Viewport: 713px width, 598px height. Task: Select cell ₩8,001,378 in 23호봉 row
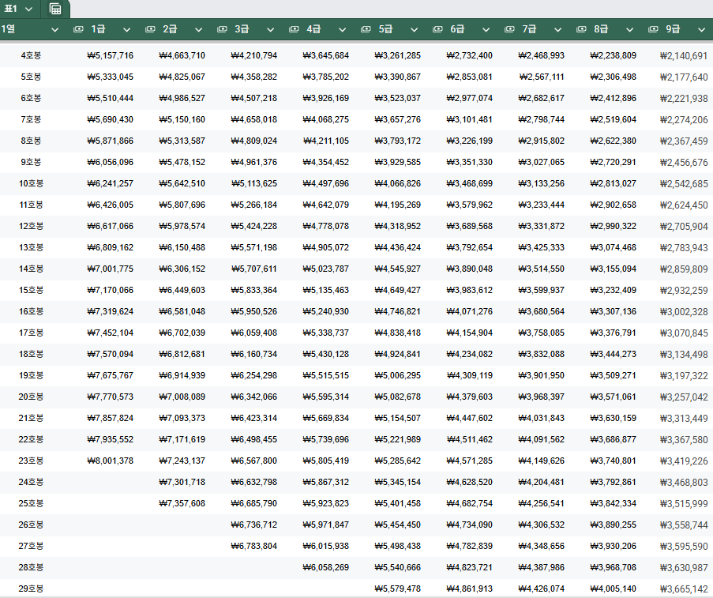(x=111, y=461)
